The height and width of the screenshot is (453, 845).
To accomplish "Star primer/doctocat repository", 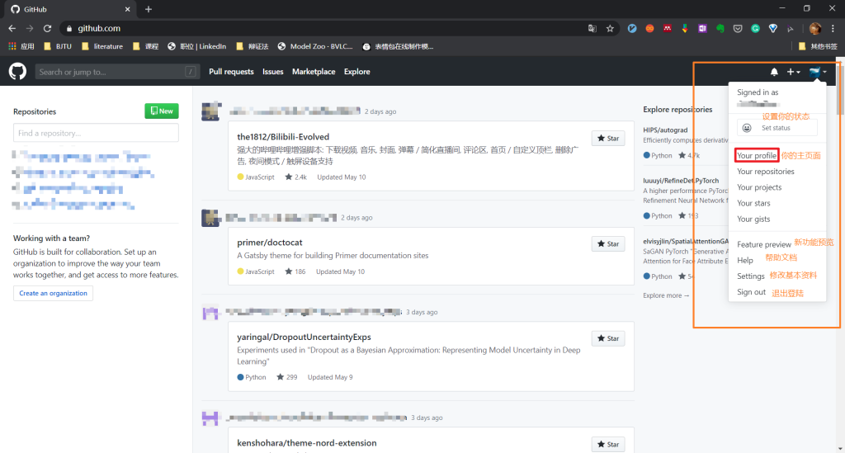I will tap(608, 244).
